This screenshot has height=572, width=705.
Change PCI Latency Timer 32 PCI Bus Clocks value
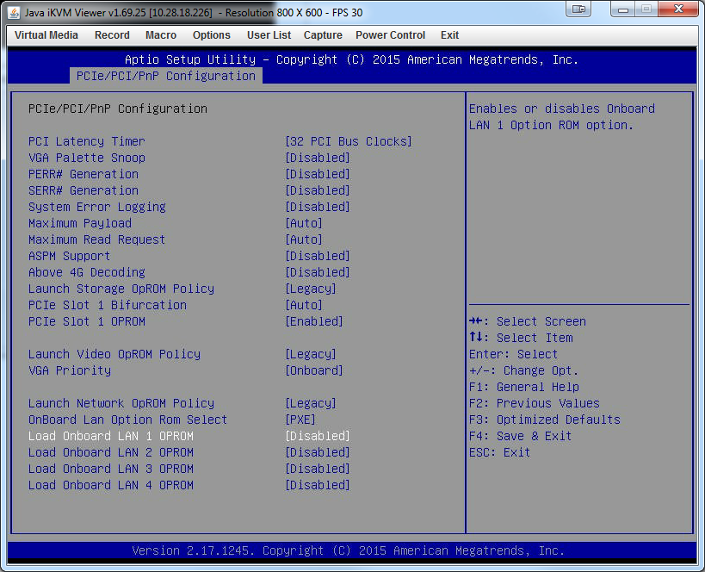click(x=348, y=141)
